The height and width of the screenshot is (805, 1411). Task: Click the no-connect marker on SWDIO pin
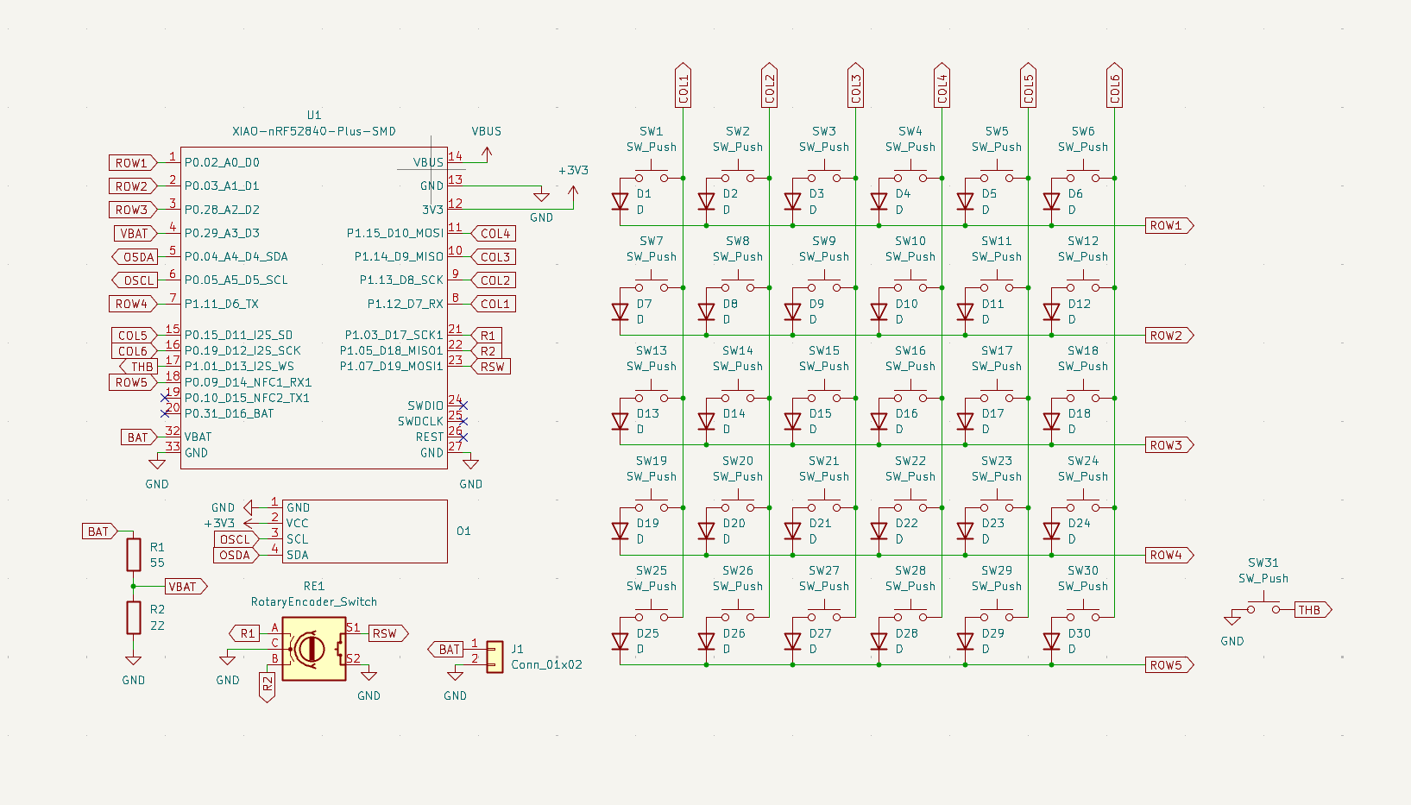(463, 406)
